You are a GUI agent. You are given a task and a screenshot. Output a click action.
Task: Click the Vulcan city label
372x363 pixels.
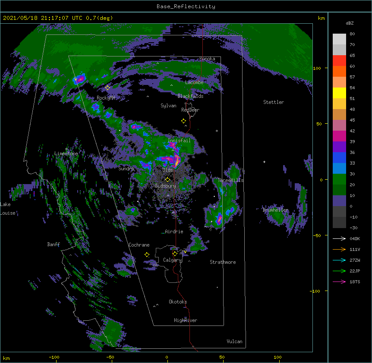tap(234, 341)
